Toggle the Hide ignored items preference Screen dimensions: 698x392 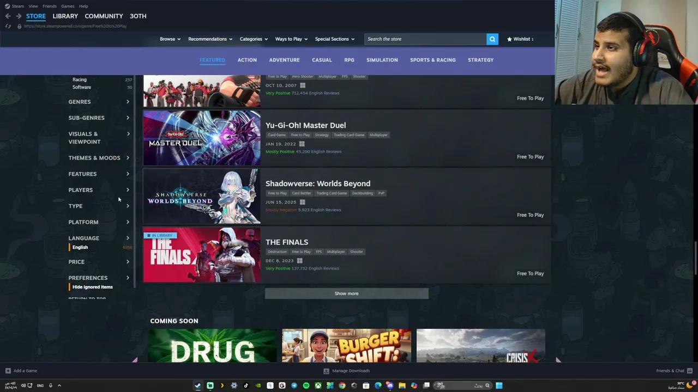click(93, 287)
